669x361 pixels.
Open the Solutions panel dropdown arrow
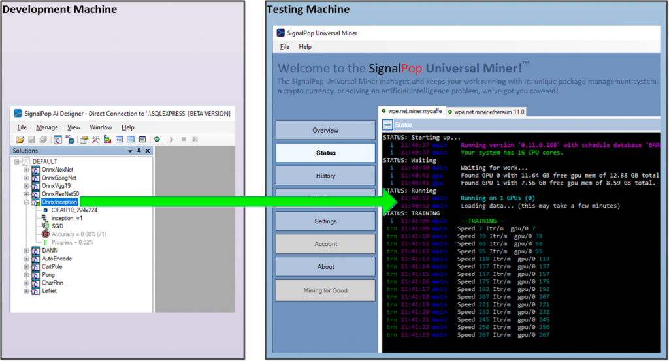click(x=130, y=151)
